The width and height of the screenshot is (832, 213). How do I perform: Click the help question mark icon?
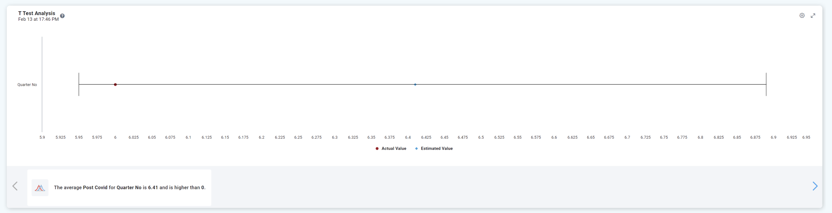62,16
